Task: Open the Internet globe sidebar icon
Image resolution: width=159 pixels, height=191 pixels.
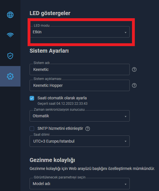Action: point(10,15)
